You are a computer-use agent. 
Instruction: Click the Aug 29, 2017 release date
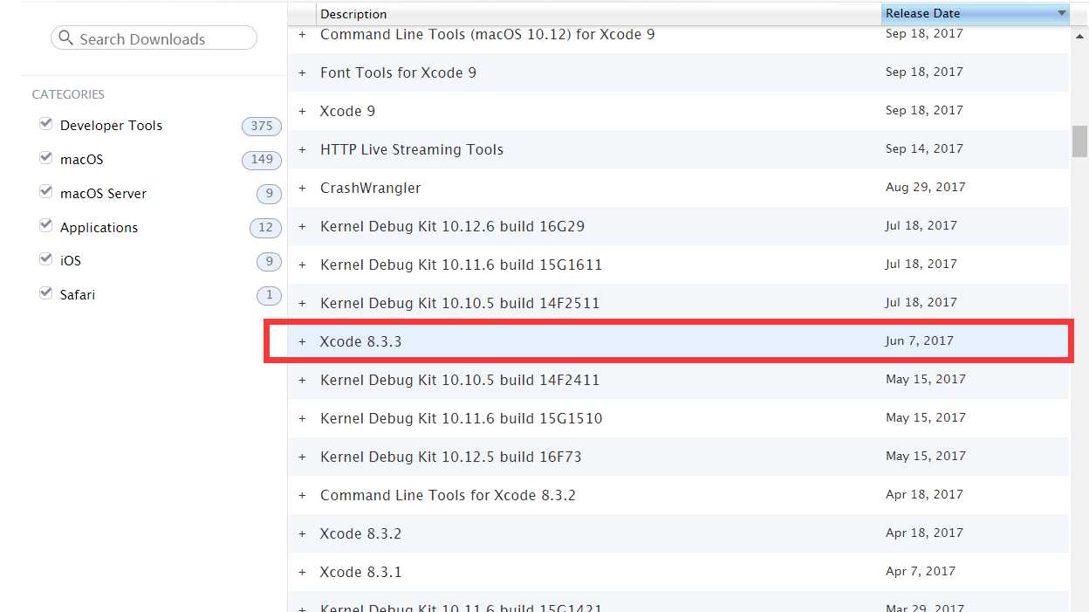pyautogui.click(x=925, y=187)
